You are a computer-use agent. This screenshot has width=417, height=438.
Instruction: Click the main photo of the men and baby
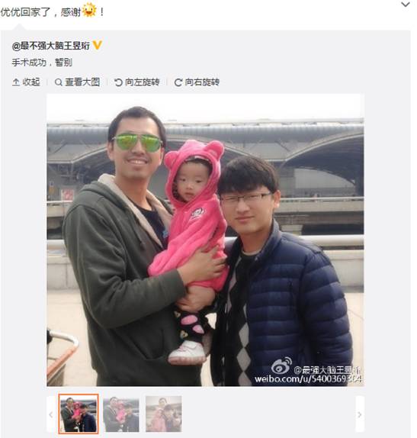click(x=205, y=240)
